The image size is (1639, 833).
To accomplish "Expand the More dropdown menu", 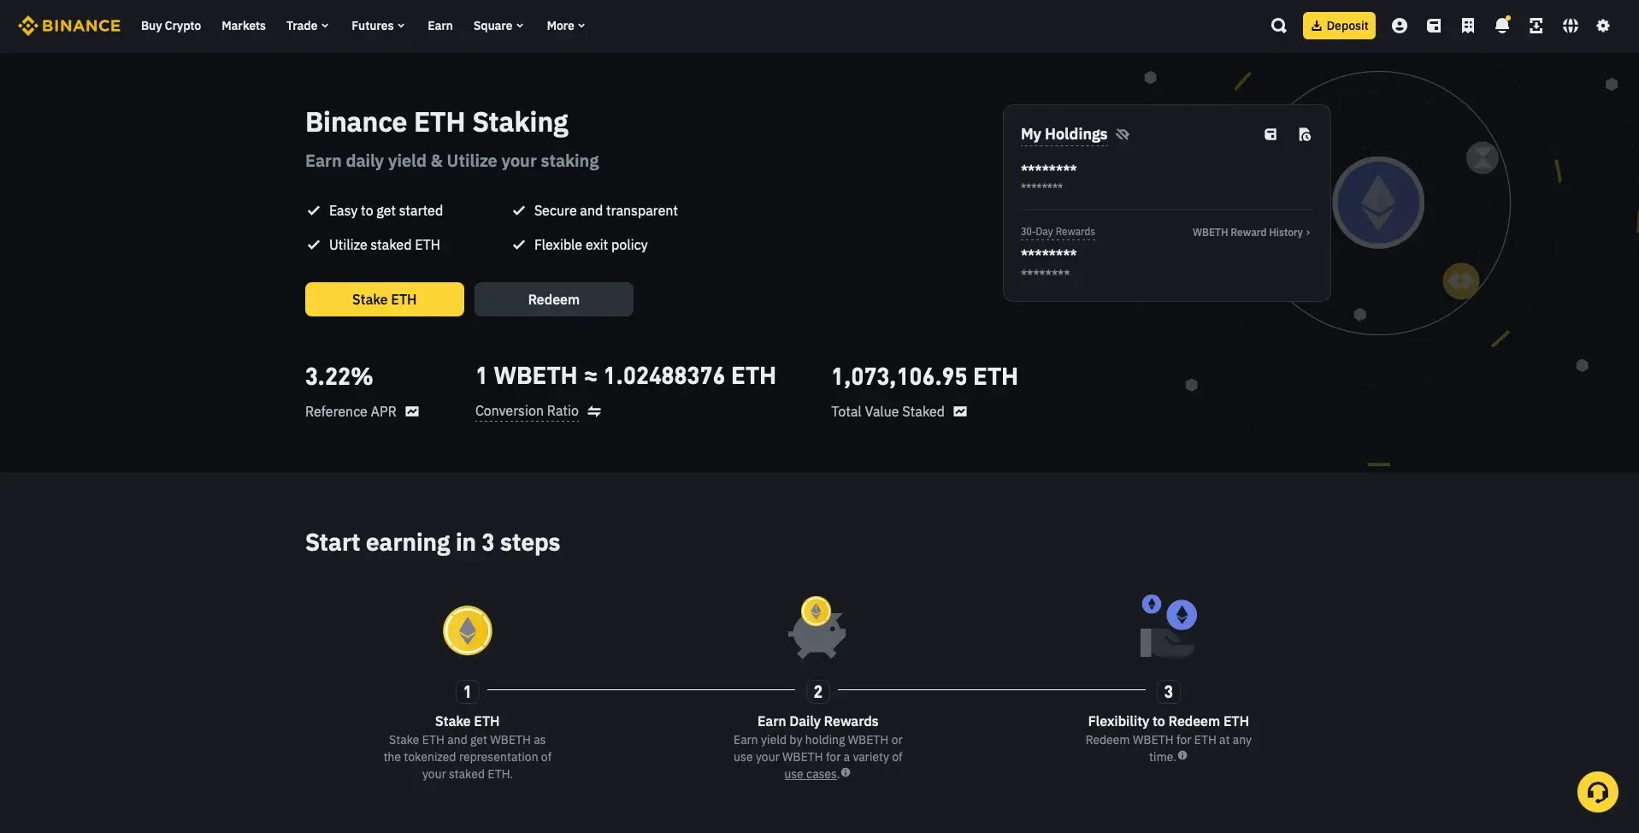I will (x=566, y=26).
